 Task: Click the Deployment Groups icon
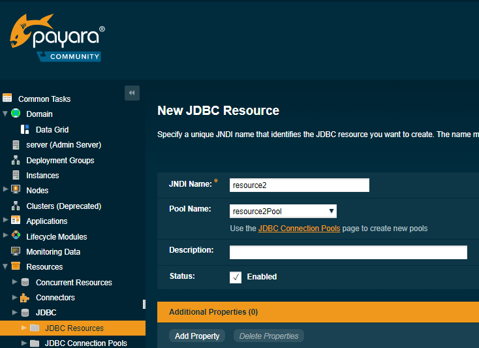tap(16, 160)
